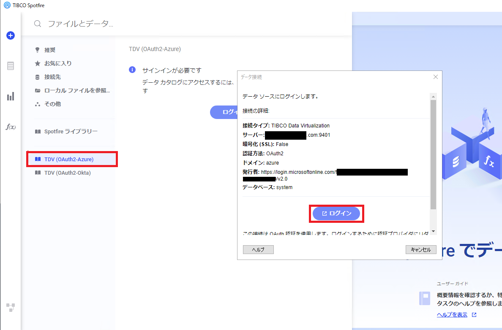Click the star icon next to お気に入り
This screenshot has width=502, height=330.
(38, 63)
